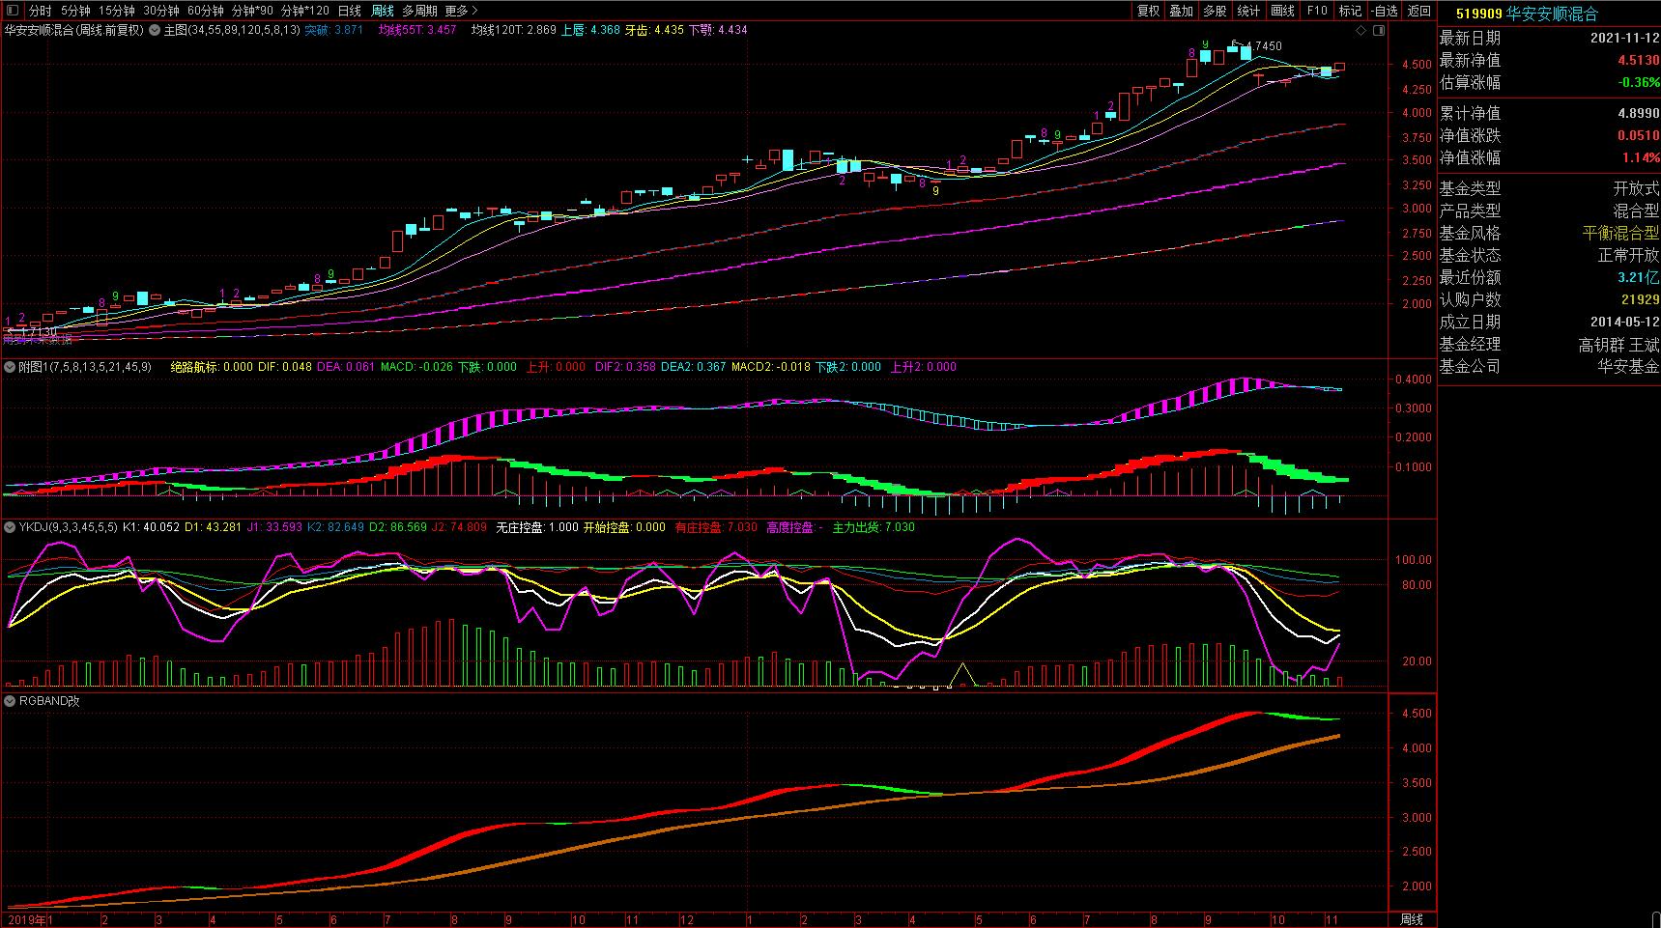Click 成立日期 value 2014-05-12
This screenshot has width=1661, height=928.
1624,323
